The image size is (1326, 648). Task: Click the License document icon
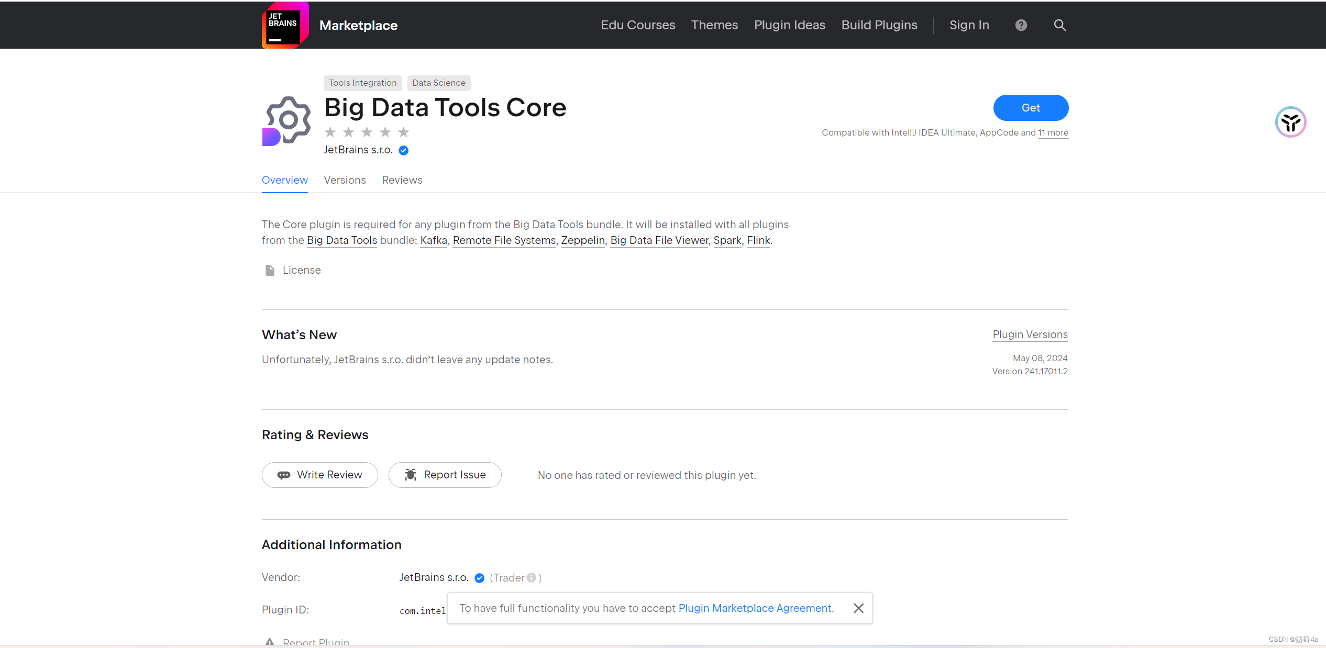[270, 270]
